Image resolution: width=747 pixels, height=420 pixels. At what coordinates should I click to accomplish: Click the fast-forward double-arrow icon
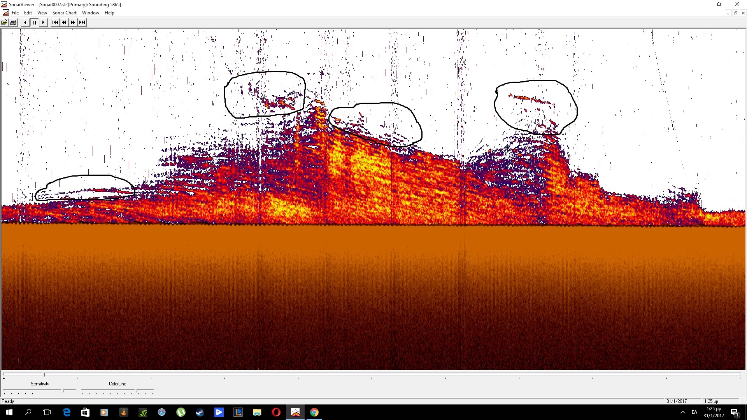73,23
